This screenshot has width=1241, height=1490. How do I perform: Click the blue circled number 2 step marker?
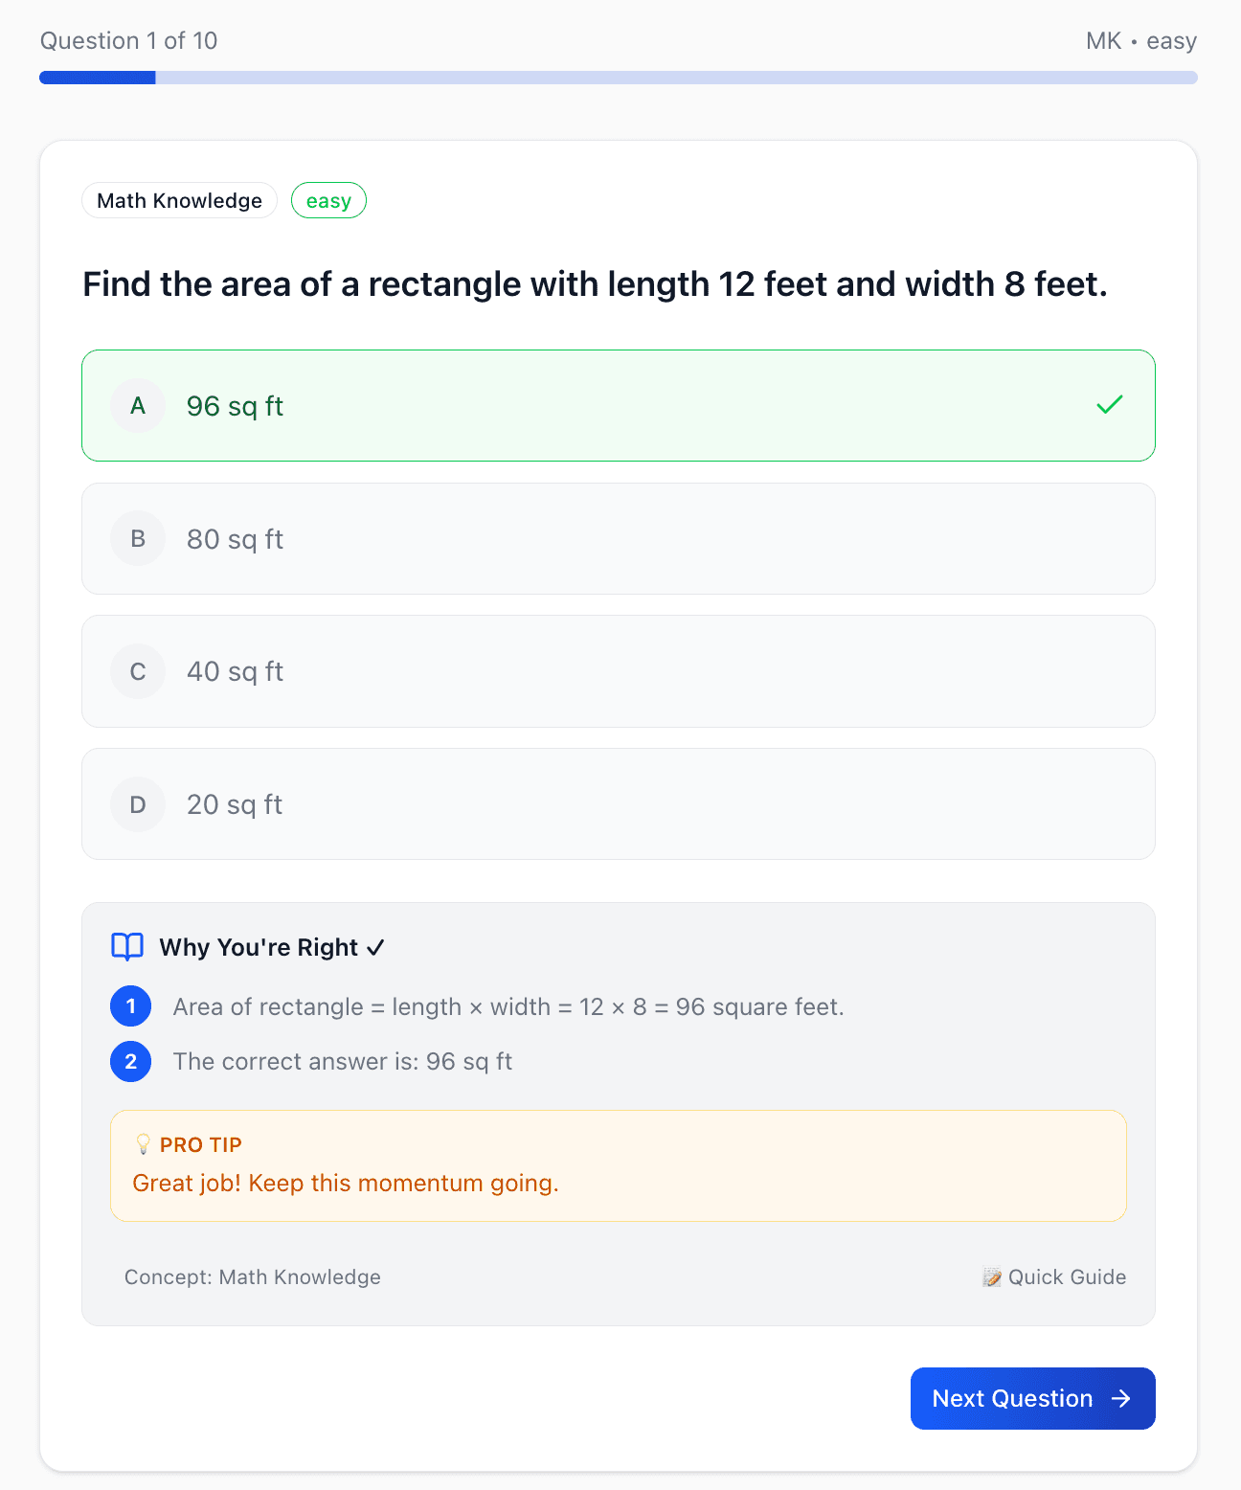coord(130,1061)
